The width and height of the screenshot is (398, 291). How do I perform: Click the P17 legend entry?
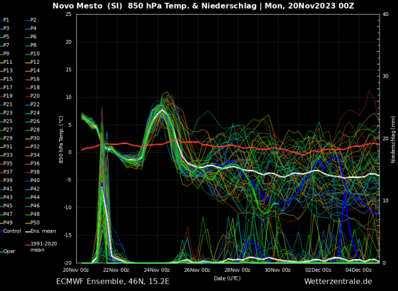tap(6, 88)
